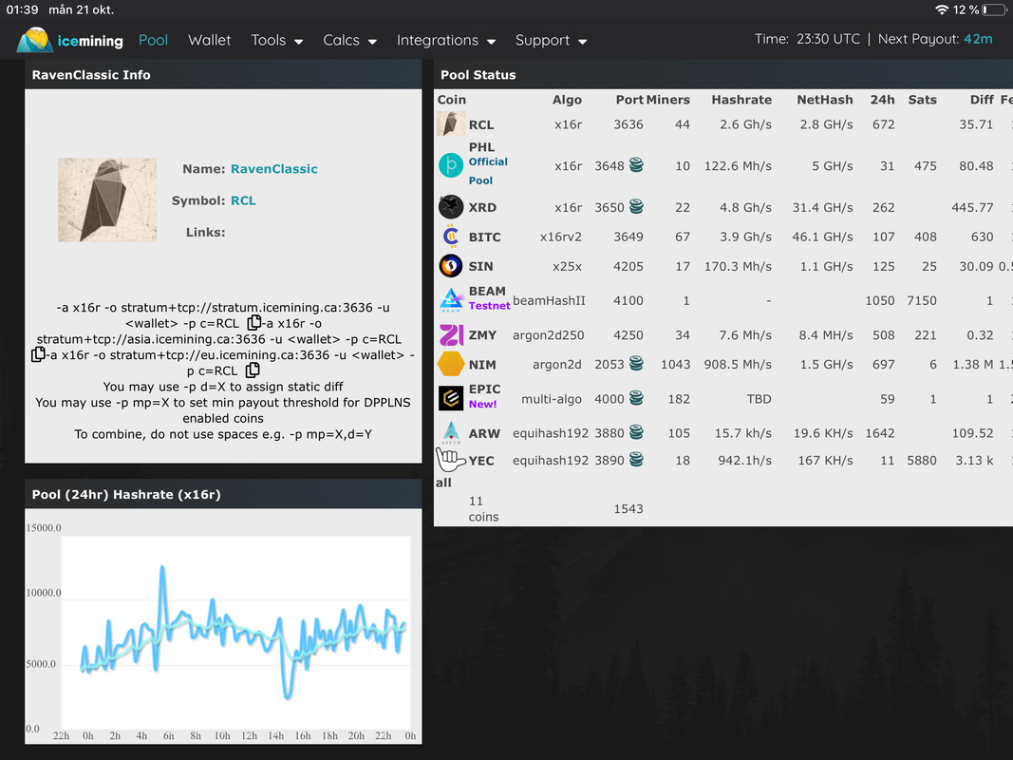The image size is (1013, 760).
Task: Open the NIM coin link
Action: [482, 365]
